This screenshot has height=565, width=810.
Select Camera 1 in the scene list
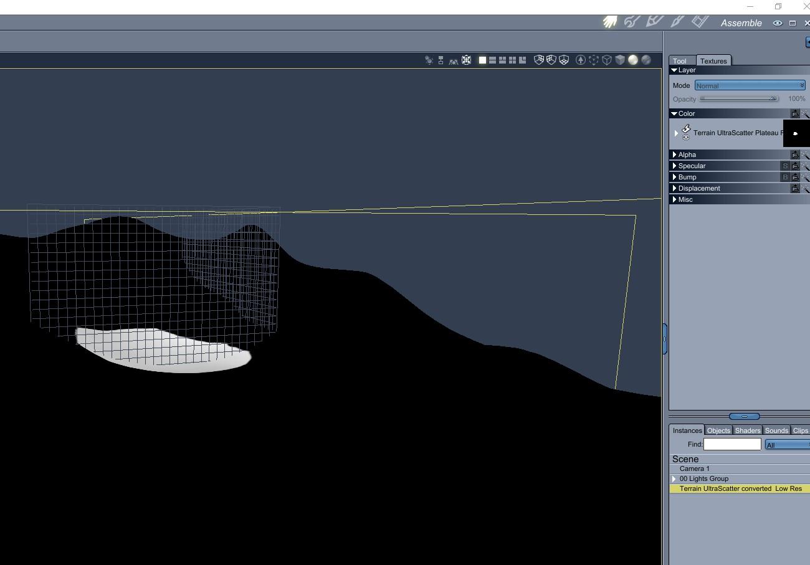pos(740,468)
